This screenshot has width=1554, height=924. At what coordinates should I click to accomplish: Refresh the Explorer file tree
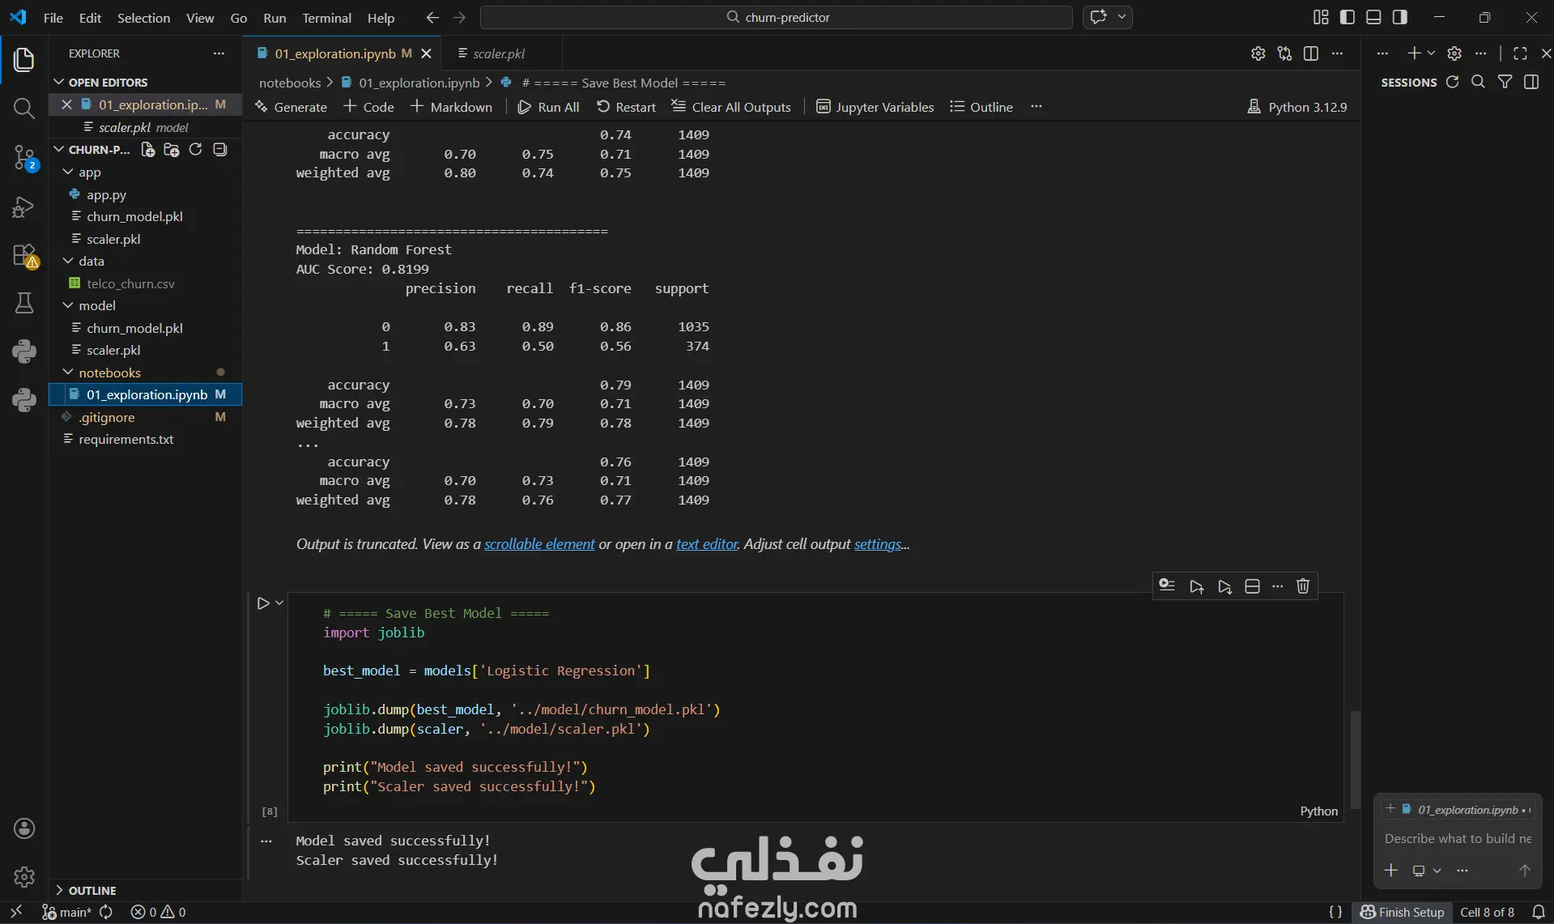[195, 150]
